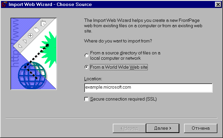The image size is (223, 138).
Task: Click the single page icon on the diagonal strip
Action: click(x=36, y=29)
